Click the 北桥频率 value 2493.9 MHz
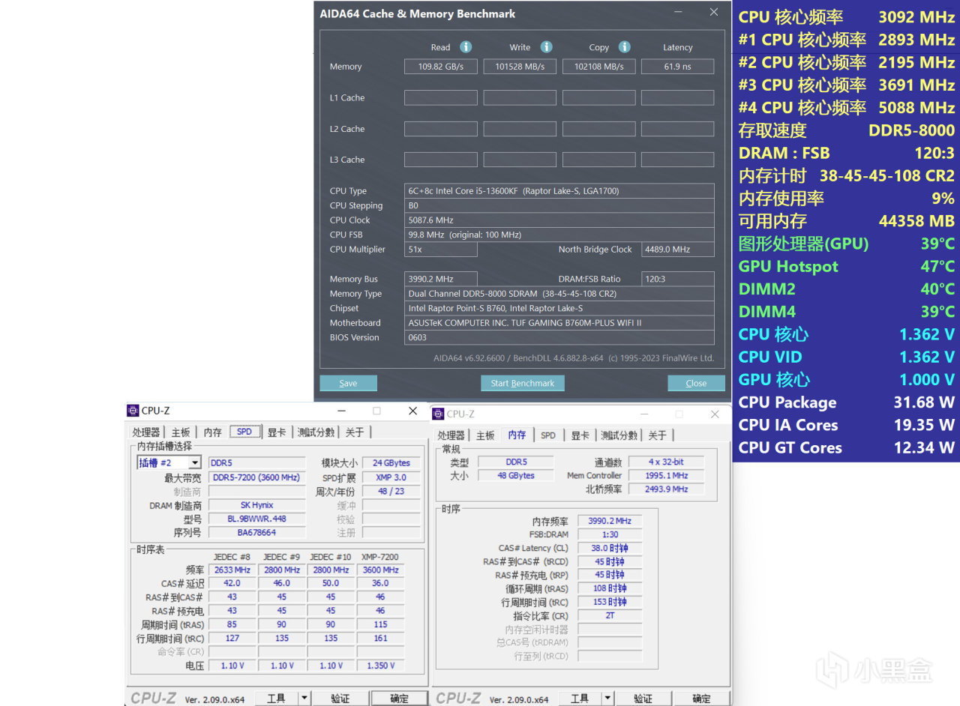 (x=666, y=489)
